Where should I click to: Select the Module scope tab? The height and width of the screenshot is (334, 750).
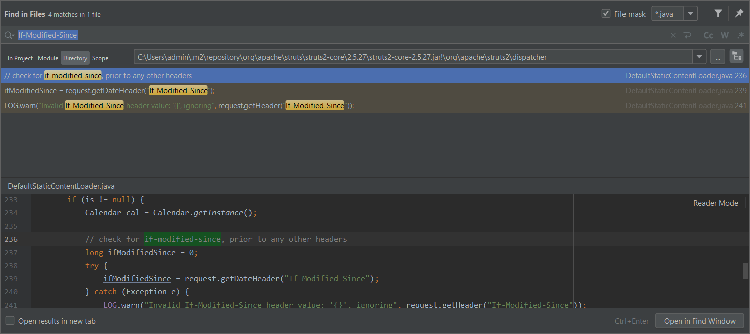click(48, 58)
